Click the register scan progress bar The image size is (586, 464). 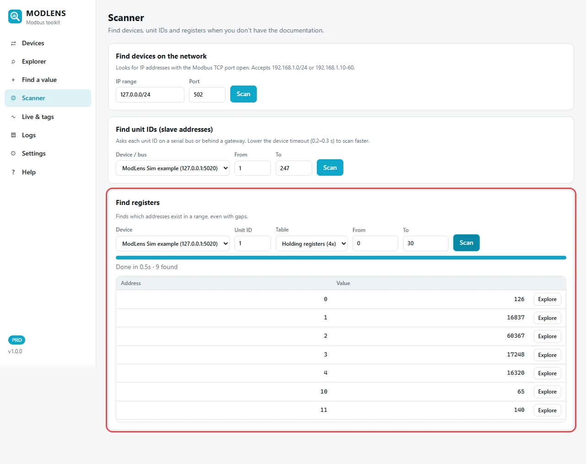point(341,258)
